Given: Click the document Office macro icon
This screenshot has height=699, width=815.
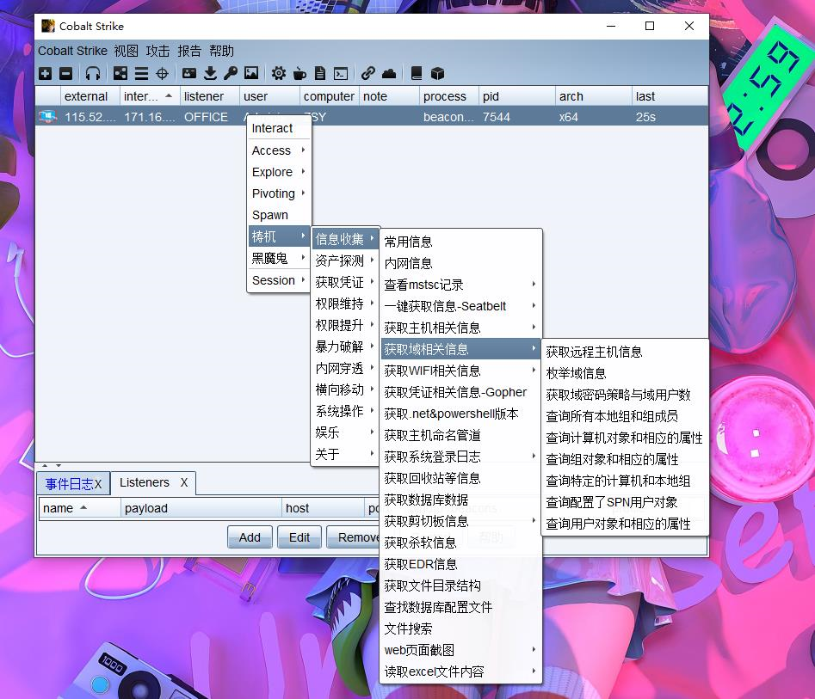Looking at the screenshot, I should [320, 74].
